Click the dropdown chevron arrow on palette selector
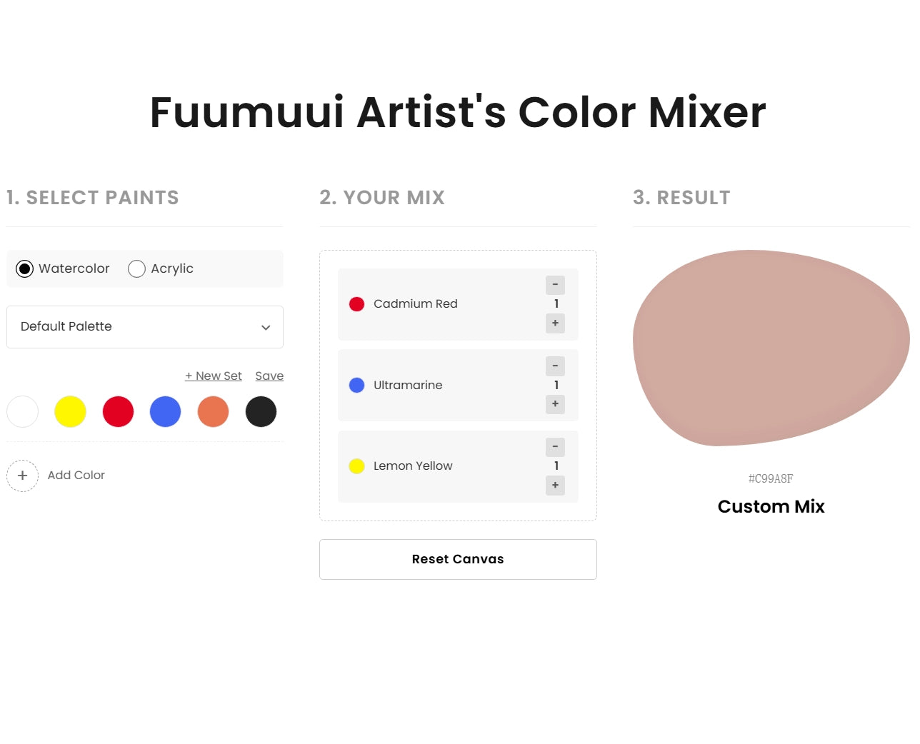Viewport: 920px width, 744px height. (266, 328)
